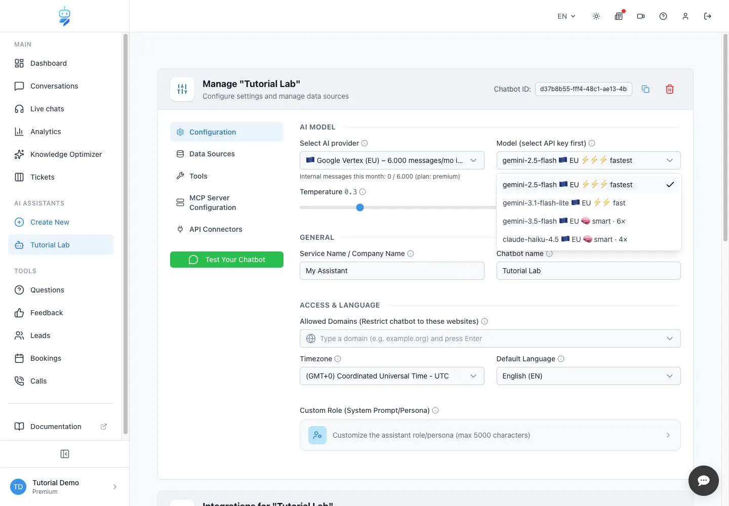Open Feedback in sidebar
This screenshot has height=506, width=729.
(61, 313)
